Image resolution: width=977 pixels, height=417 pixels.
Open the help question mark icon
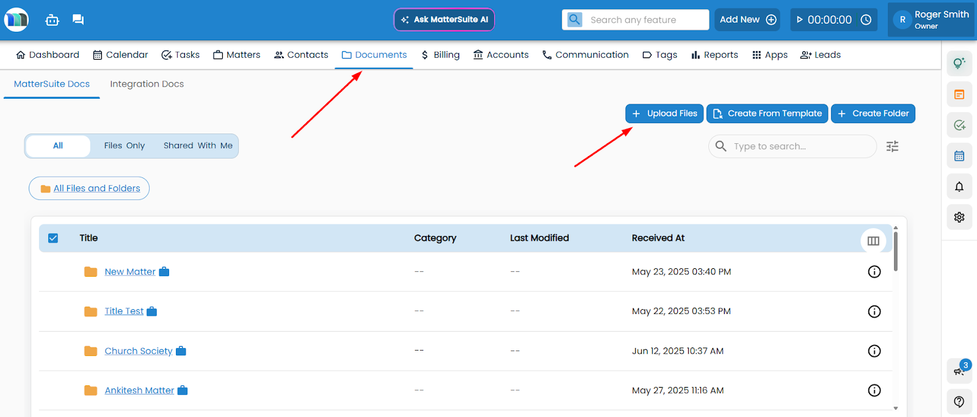pyautogui.click(x=959, y=401)
